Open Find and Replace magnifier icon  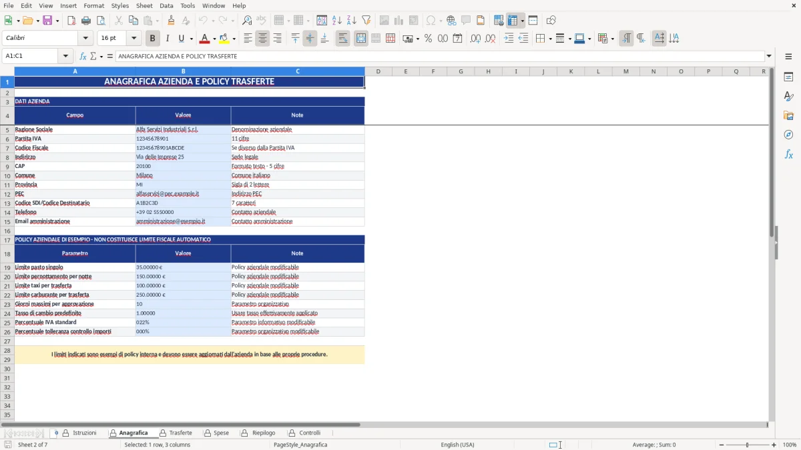tap(247, 21)
